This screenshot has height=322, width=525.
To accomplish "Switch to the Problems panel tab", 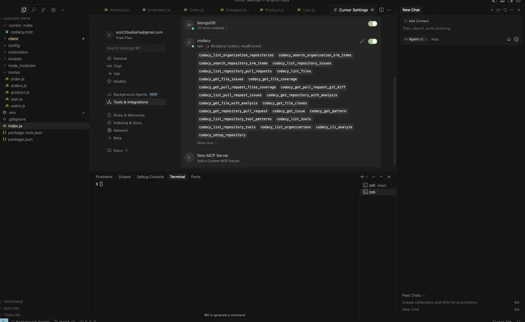I will coord(104,177).
